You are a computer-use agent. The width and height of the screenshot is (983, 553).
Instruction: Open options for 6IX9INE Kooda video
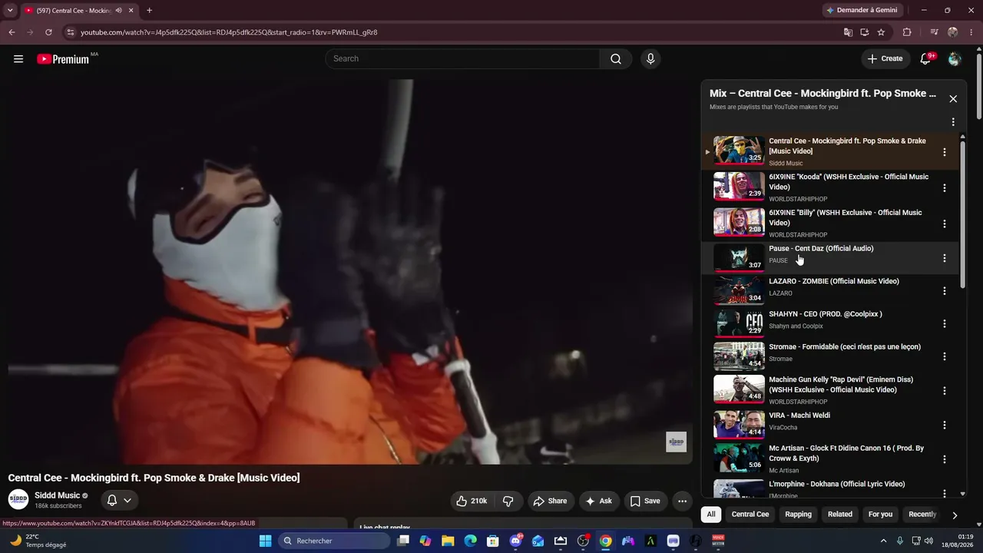coord(945,188)
